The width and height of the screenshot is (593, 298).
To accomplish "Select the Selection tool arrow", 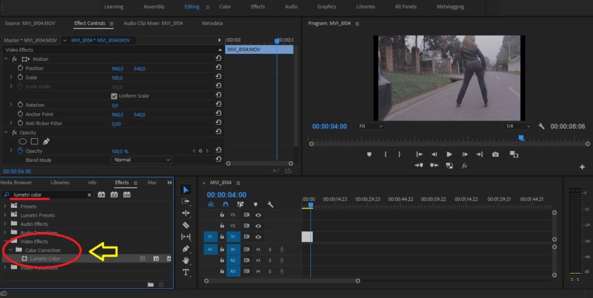I will coord(186,190).
